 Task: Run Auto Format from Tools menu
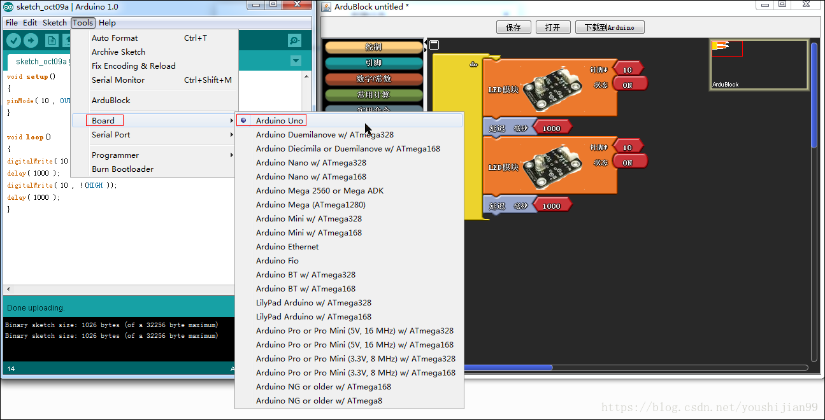point(154,38)
